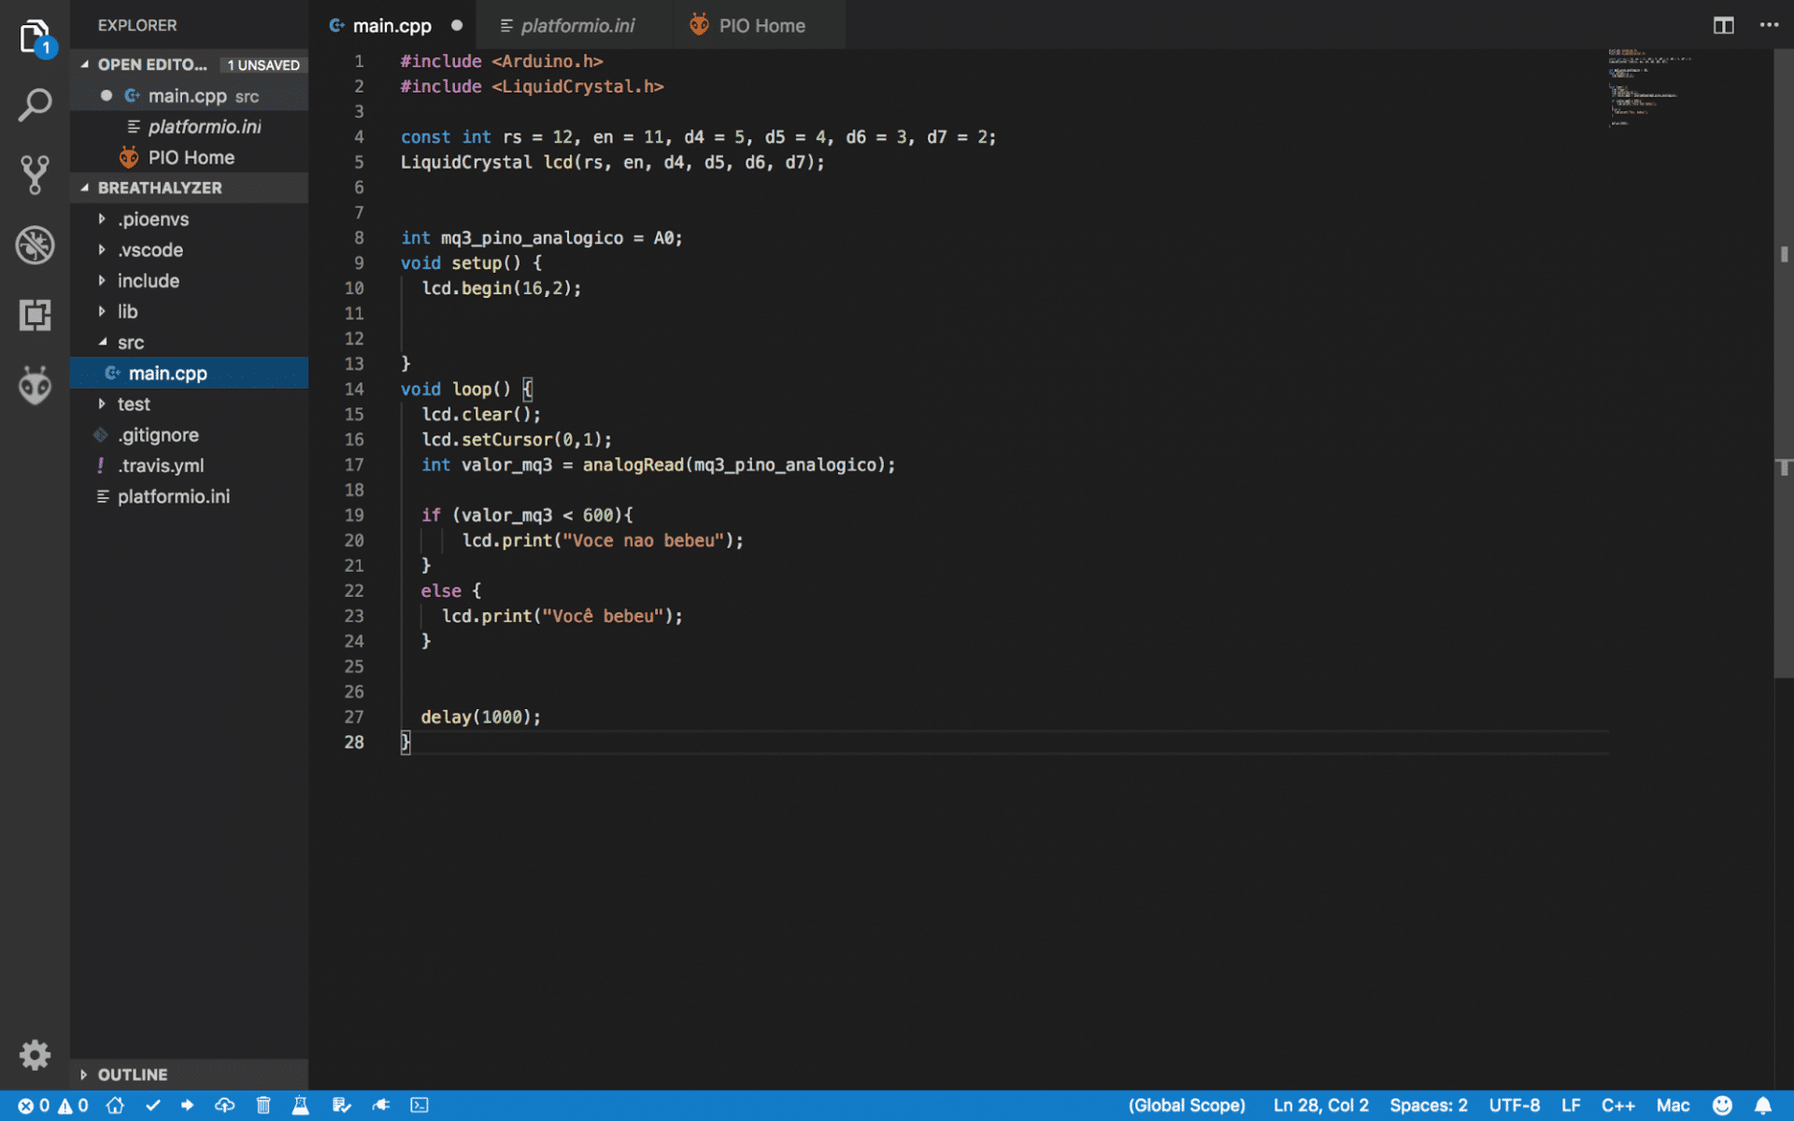
Task: Click PlatformIO Build checkmark in status bar
Action: 153,1105
